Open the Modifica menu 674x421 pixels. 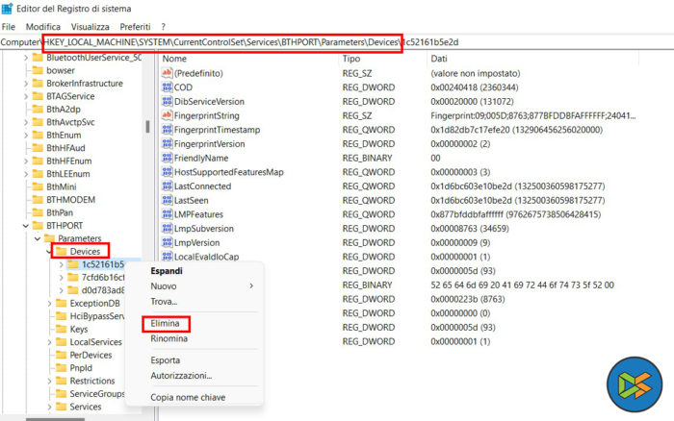pos(43,27)
